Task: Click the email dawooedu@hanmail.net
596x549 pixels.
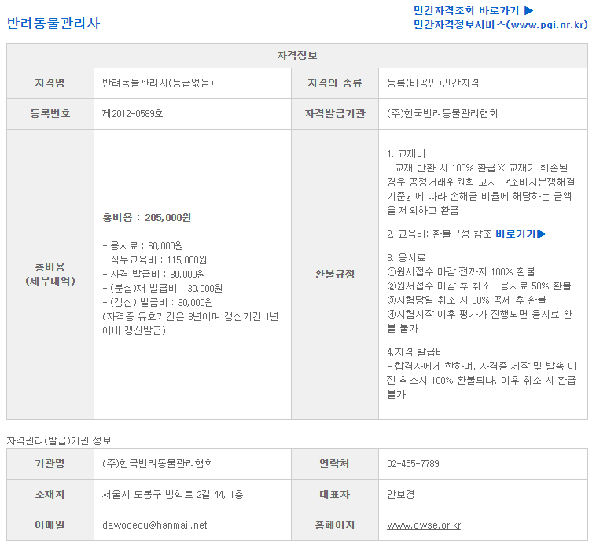Action: [x=155, y=525]
